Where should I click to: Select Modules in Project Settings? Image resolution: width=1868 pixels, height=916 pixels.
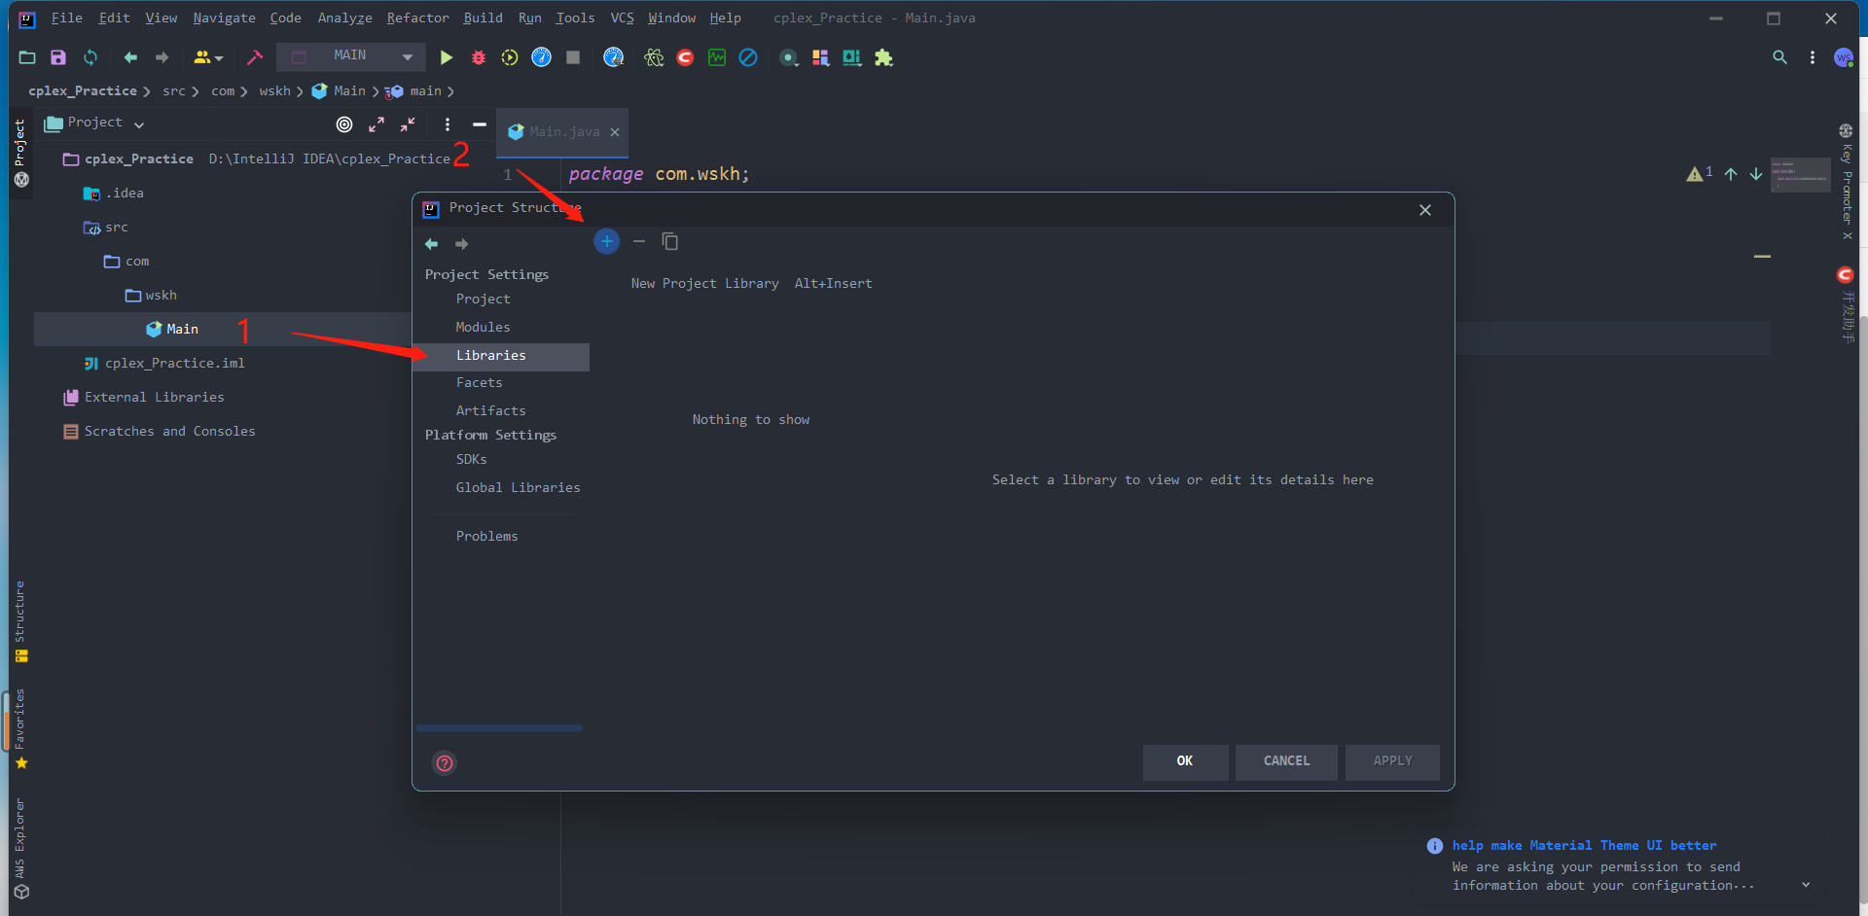tap(484, 328)
